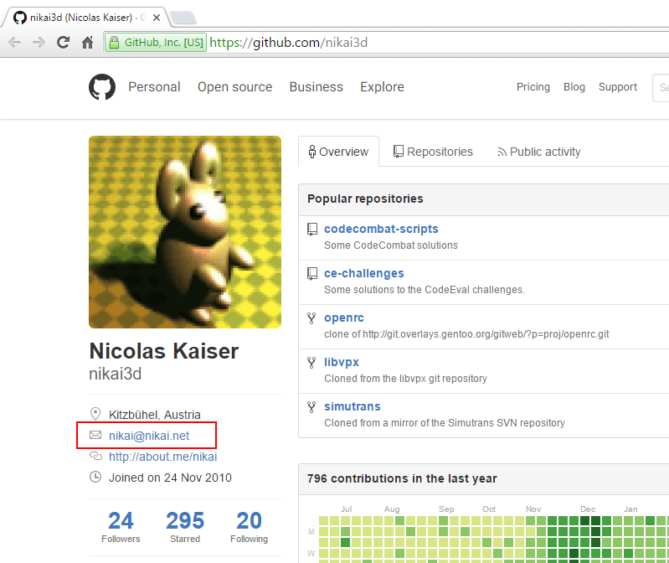
Task: Open the Business navigation link
Action: [316, 86]
